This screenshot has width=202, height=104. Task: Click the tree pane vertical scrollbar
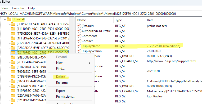point(71,61)
